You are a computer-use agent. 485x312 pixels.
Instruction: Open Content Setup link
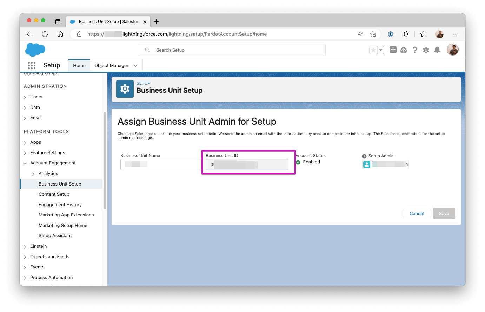tap(54, 194)
